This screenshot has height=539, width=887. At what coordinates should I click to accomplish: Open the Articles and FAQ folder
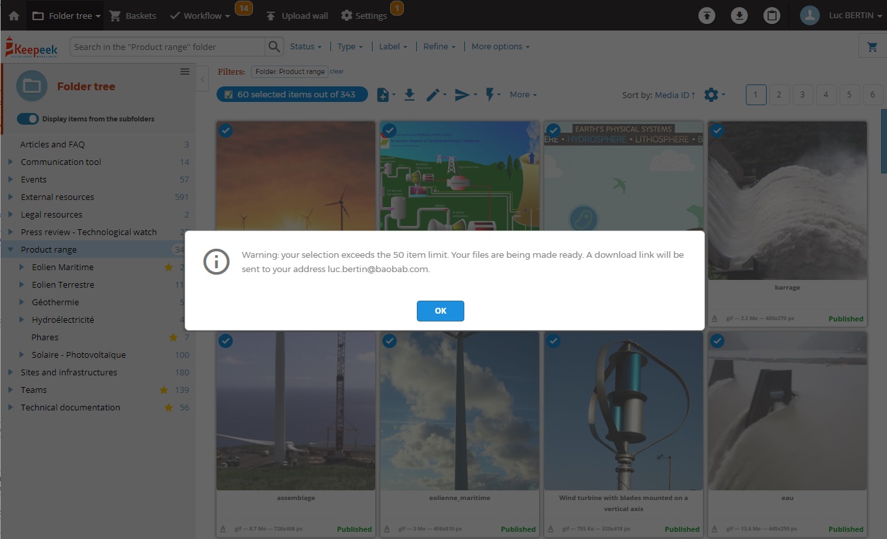coord(52,145)
